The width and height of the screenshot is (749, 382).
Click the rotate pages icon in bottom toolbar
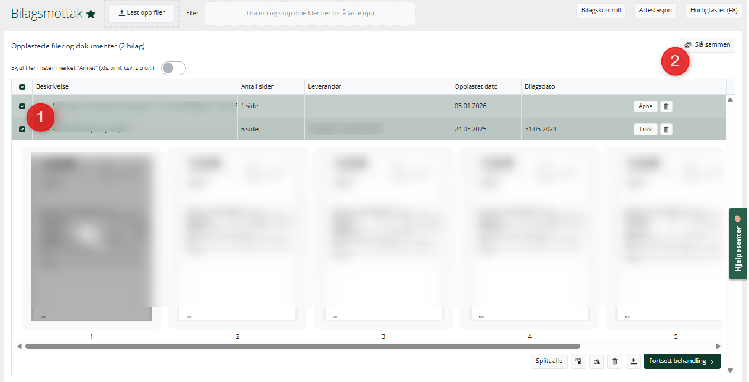point(597,361)
